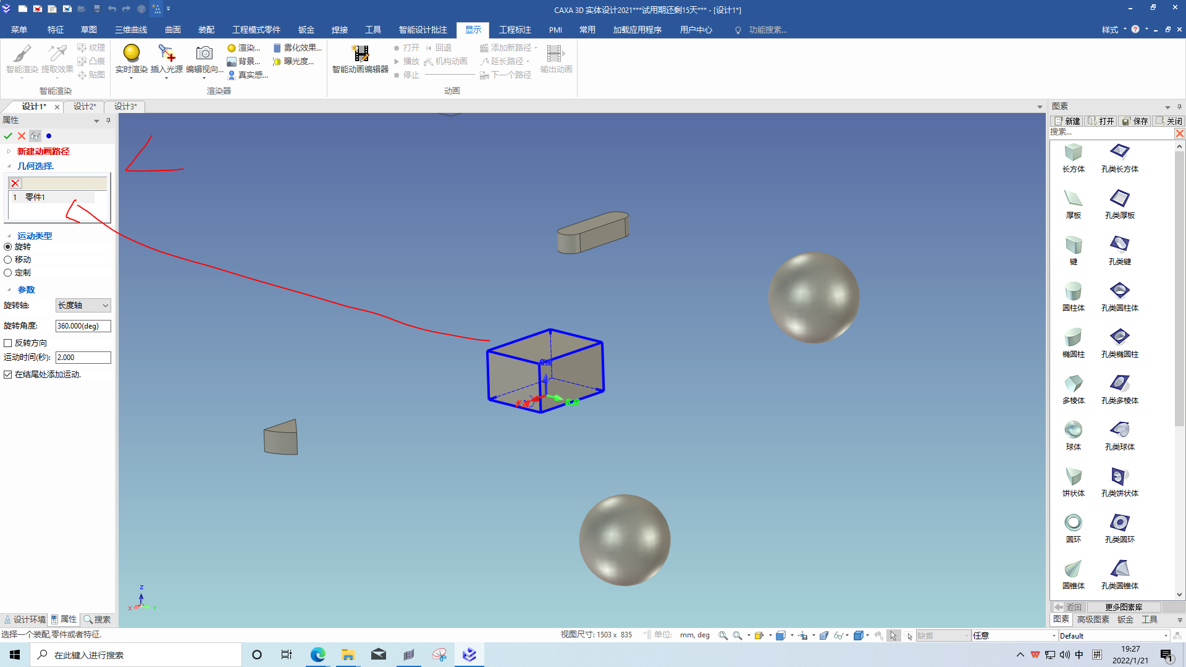Switch to the 设计2 document tab
The image size is (1186, 667).
pyautogui.click(x=85, y=106)
